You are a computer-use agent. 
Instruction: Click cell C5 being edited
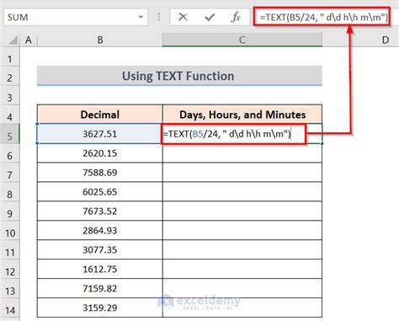pyautogui.click(x=242, y=134)
